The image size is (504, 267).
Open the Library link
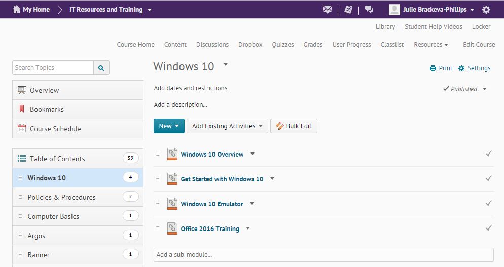(x=385, y=27)
